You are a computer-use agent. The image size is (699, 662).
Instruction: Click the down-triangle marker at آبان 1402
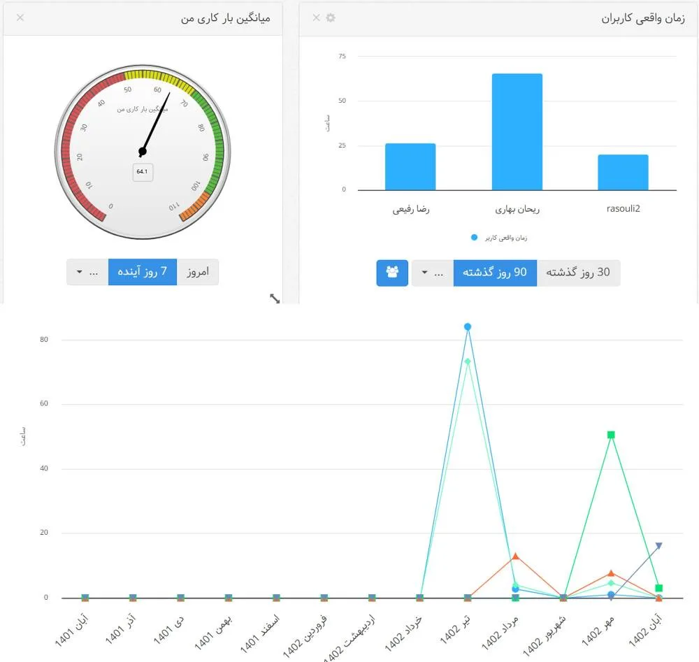click(658, 546)
